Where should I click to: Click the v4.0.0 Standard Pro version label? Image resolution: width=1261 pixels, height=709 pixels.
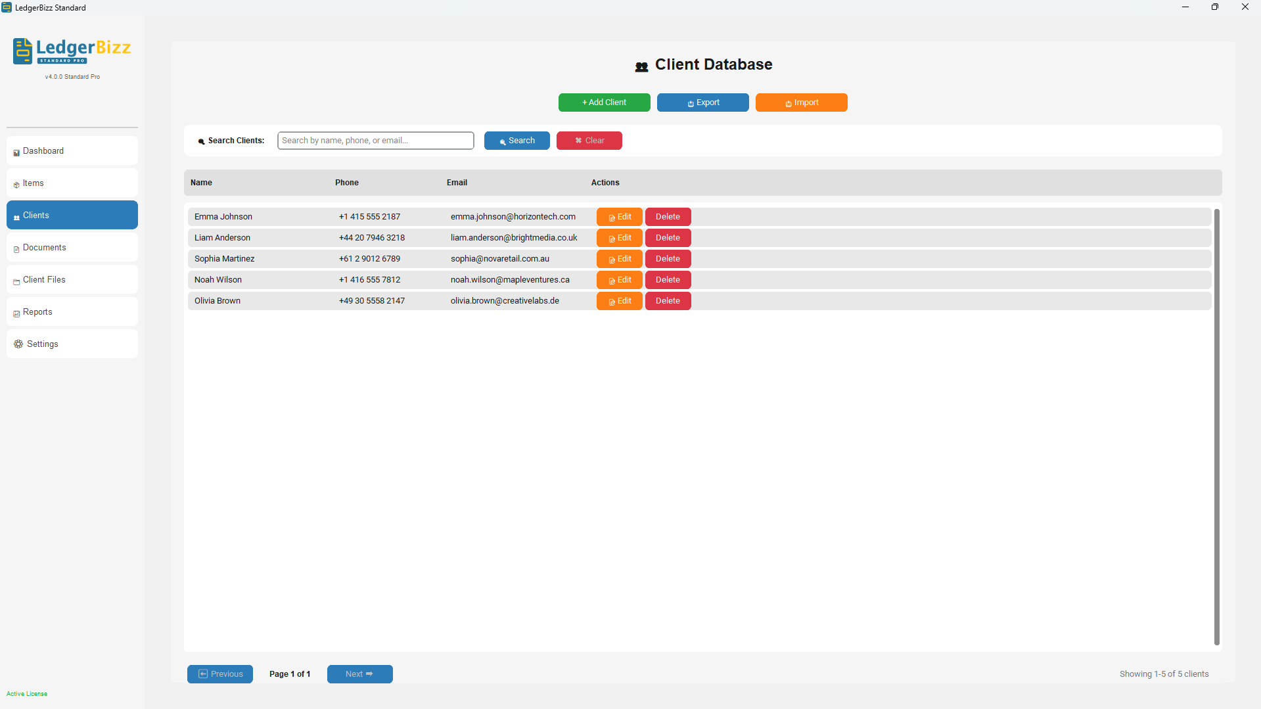[x=72, y=77]
